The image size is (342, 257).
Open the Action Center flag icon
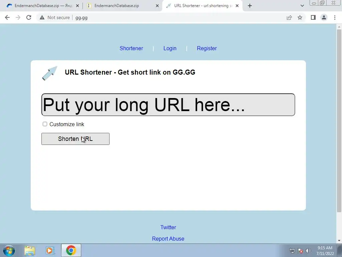pyautogui.click(x=300, y=251)
